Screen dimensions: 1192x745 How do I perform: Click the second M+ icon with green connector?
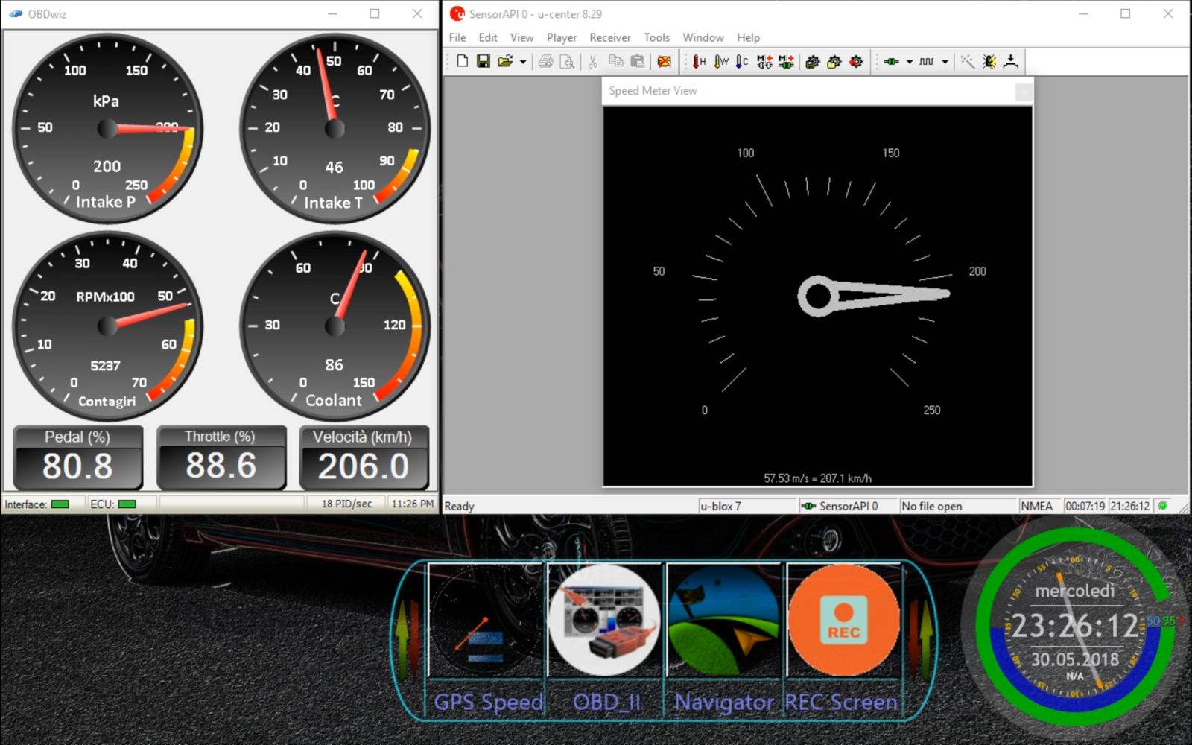(786, 61)
